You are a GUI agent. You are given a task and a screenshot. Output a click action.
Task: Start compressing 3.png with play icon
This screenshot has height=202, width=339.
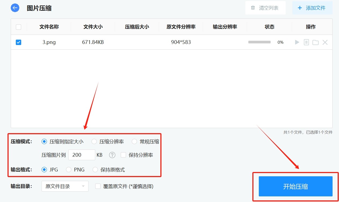(297, 42)
